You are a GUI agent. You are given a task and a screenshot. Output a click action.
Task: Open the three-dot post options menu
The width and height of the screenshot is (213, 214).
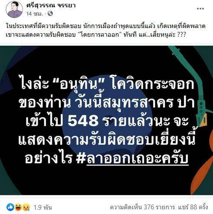[200, 9]
